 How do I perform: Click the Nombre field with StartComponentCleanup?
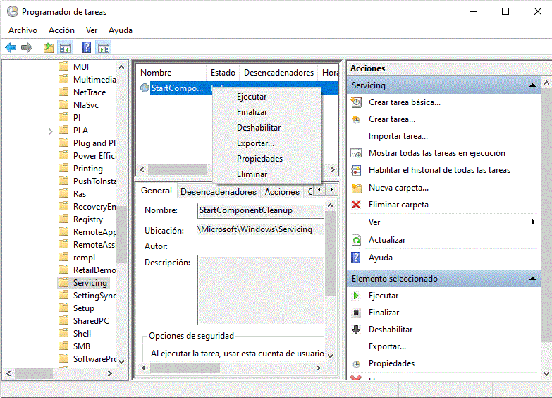(x=259, y=210)
